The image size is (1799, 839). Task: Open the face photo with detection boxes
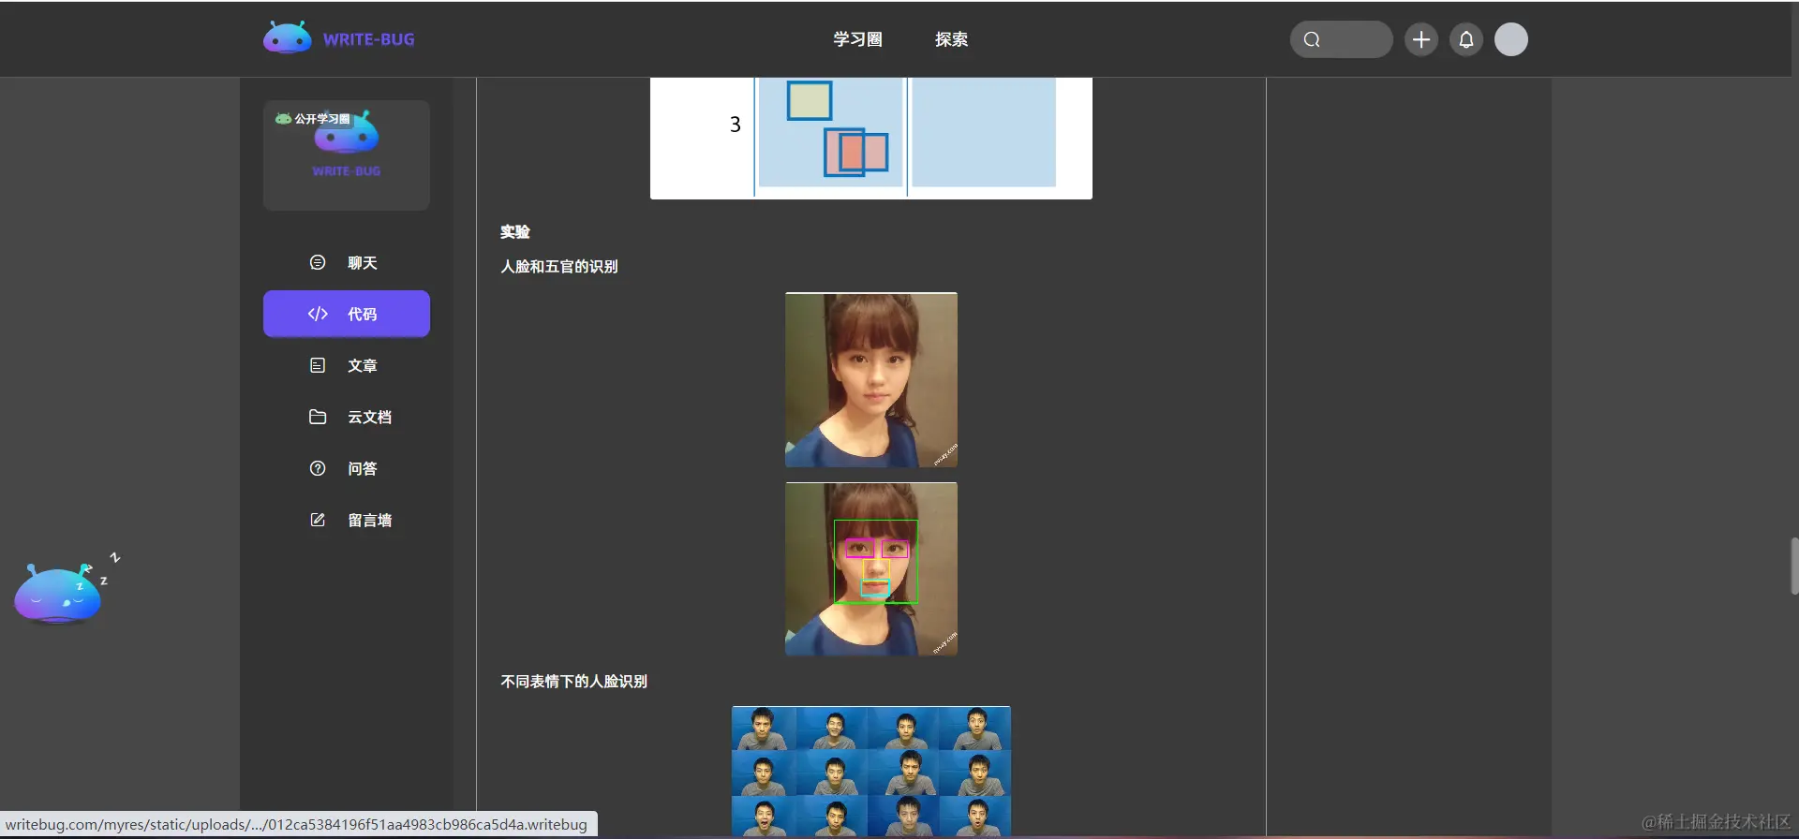coord(871,569)
